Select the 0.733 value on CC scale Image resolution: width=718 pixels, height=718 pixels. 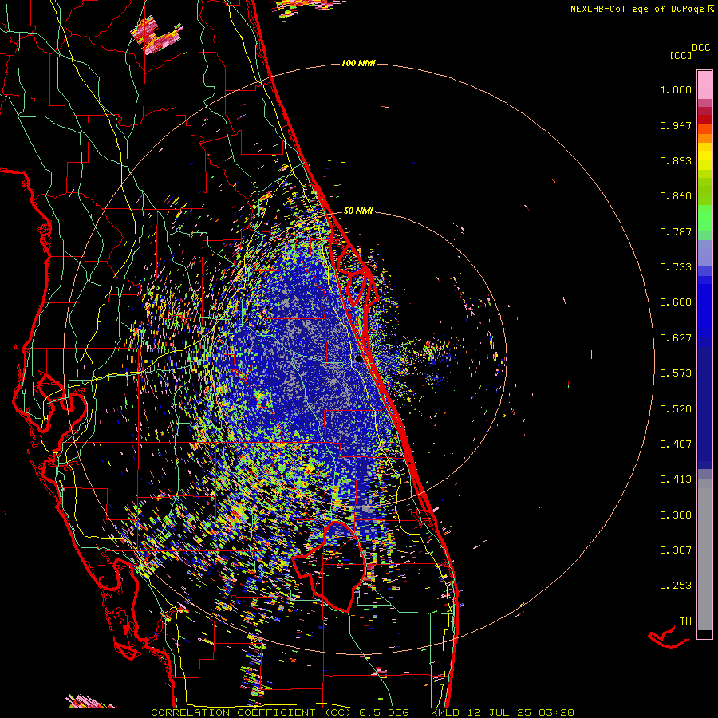(676, 267)
